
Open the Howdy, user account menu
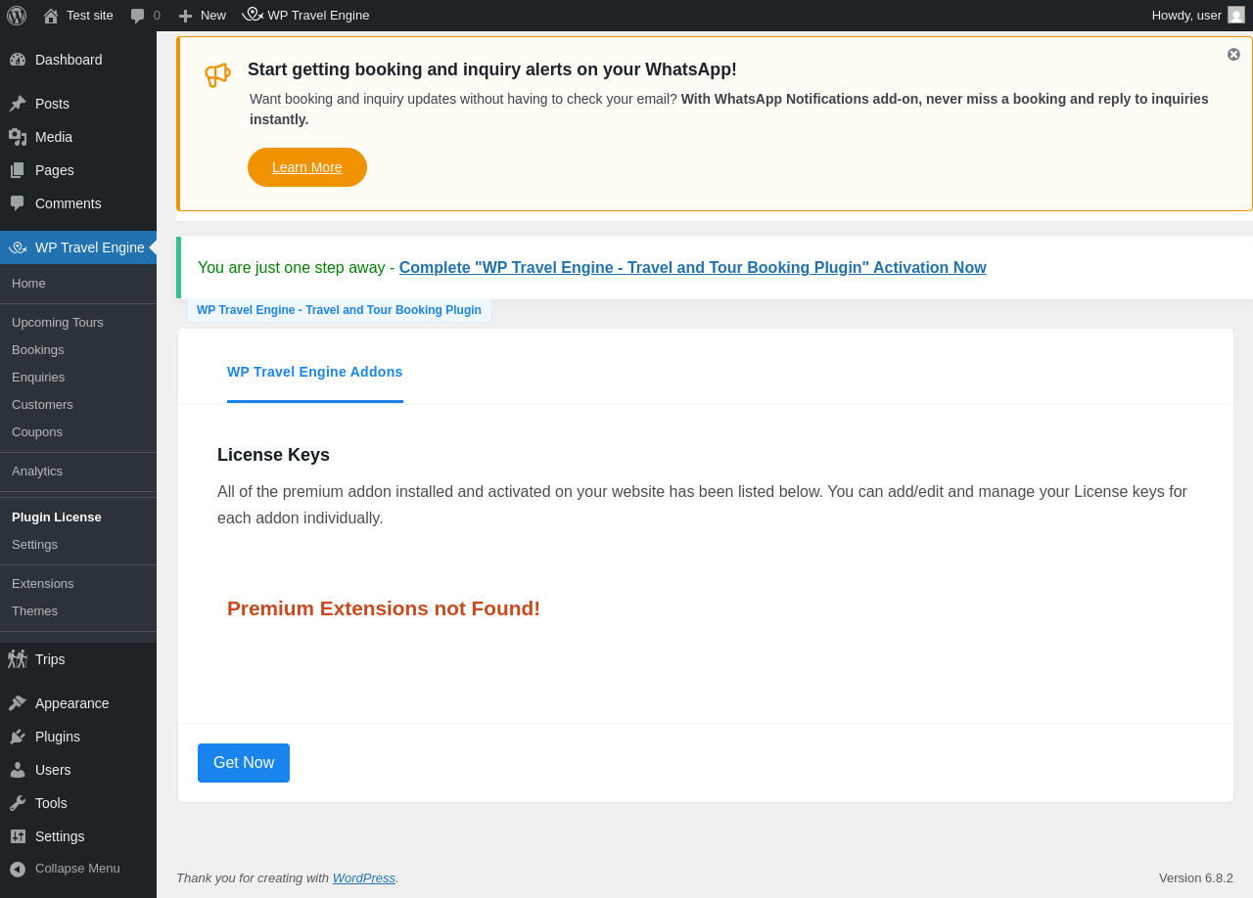[x=1198, y=16]
